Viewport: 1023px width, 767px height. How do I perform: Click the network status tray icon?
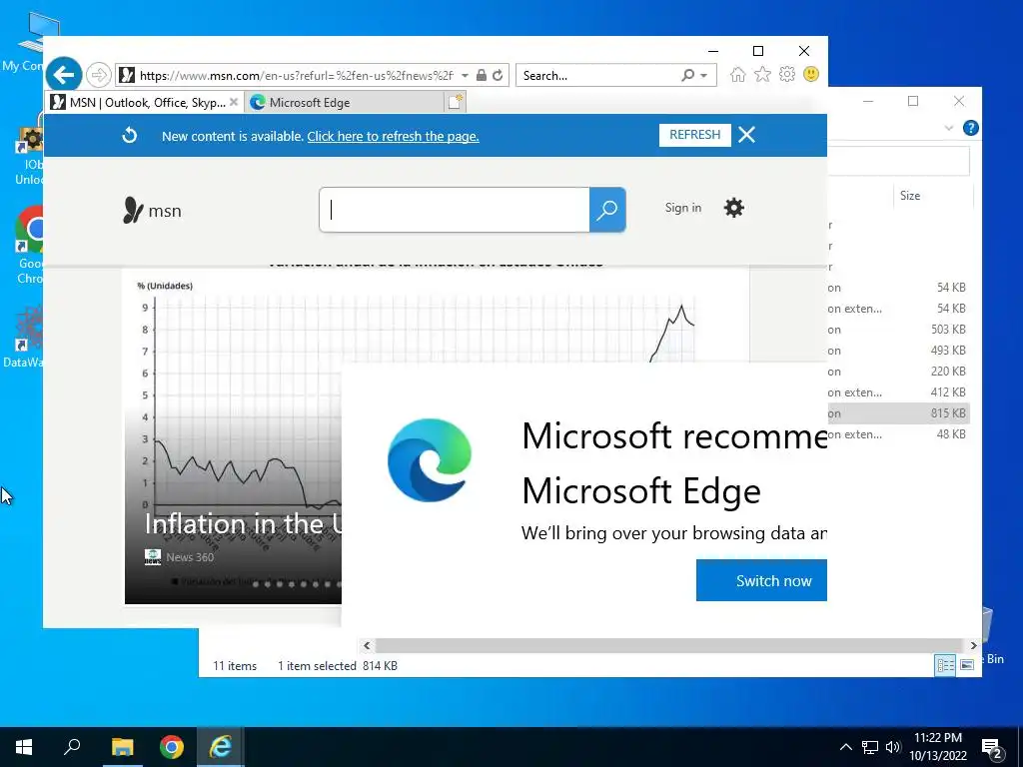(870, 747)
